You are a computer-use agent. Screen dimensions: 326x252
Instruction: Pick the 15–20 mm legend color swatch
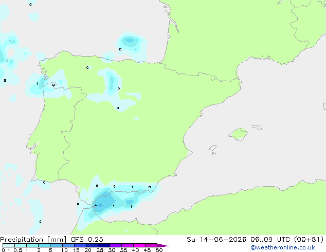(x=80, y=245)
